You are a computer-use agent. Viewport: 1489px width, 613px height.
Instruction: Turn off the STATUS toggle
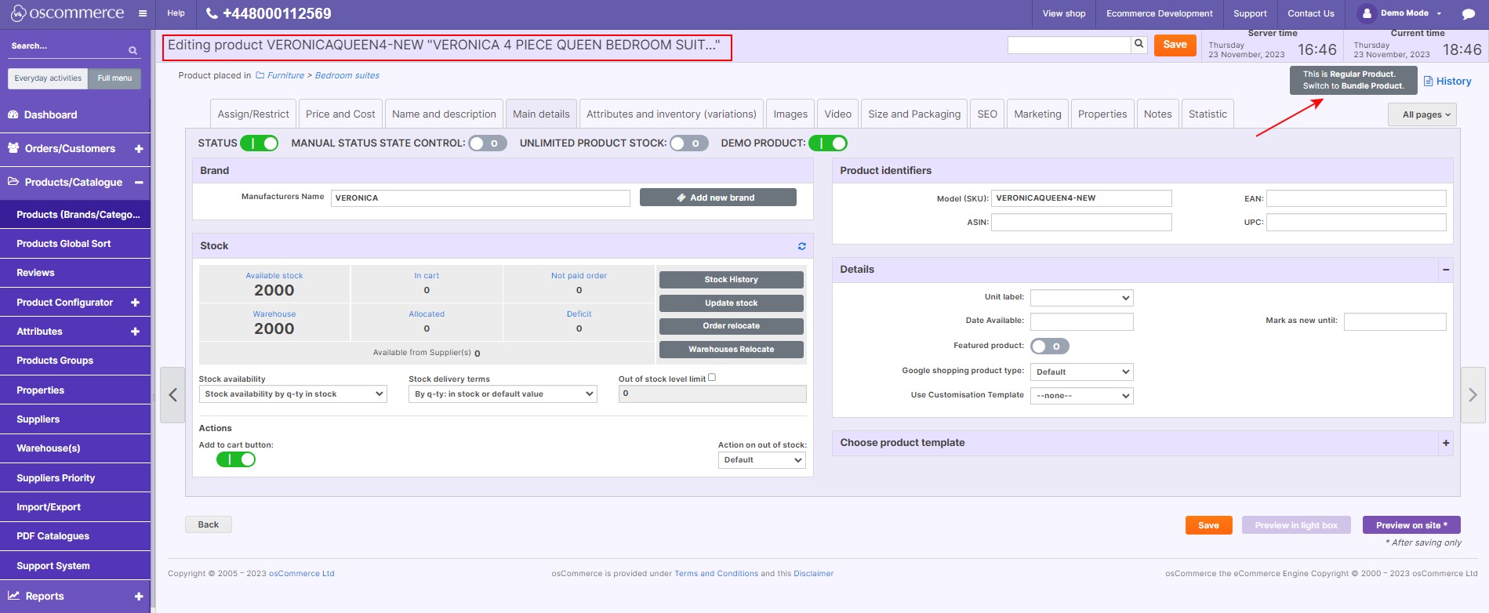259,143
